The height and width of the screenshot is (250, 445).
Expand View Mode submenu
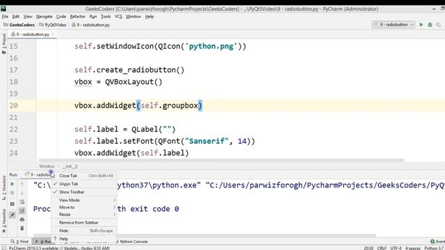(x=84, y=200)
